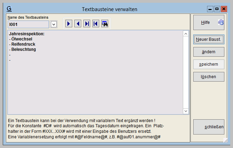The height and width of the screenshot is (148, 233).
Task: Click the text area's scroll up arrow
Action: click(186, 34)
